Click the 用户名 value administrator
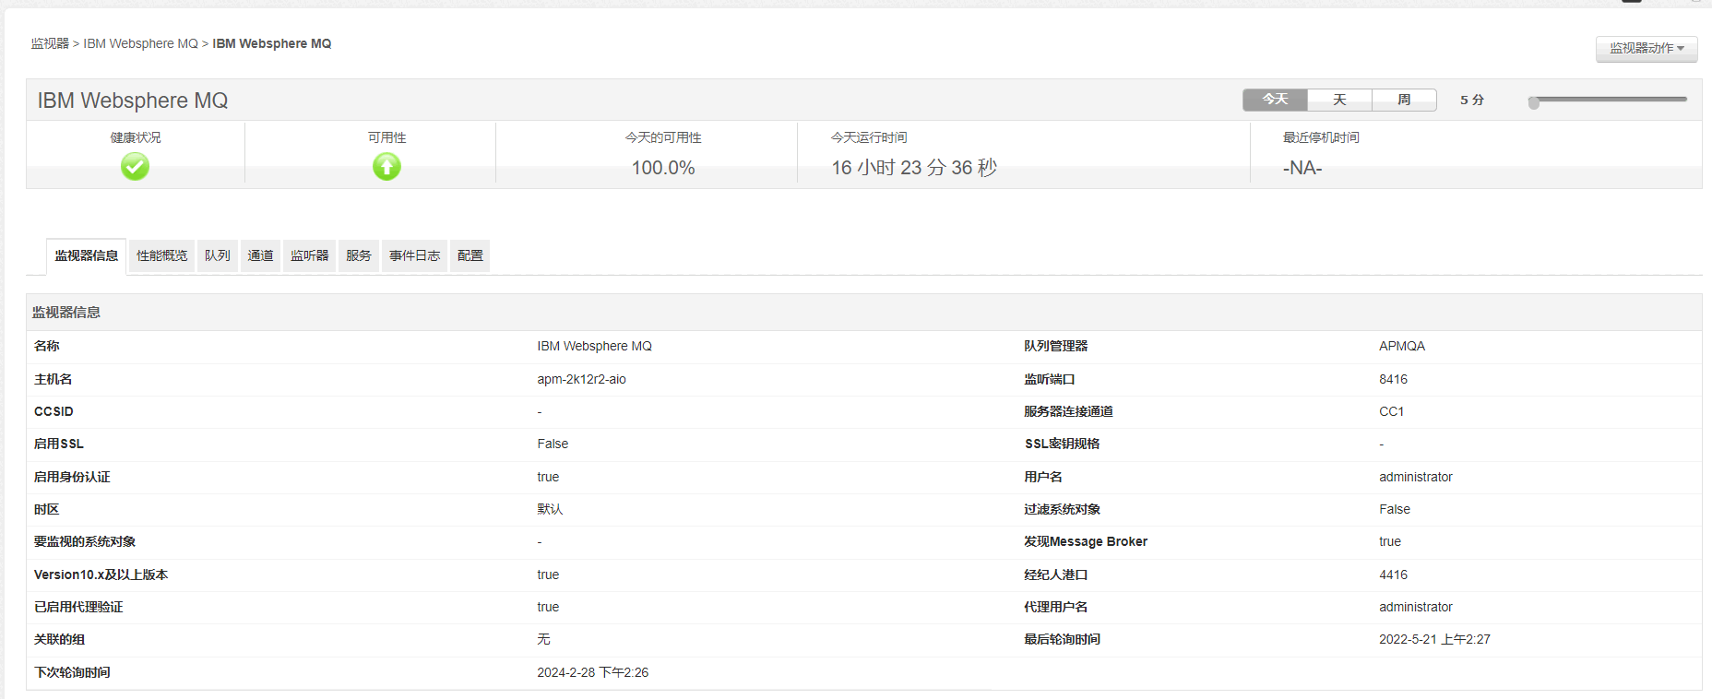This screenshot has height=699, width=1712. 1416,477
